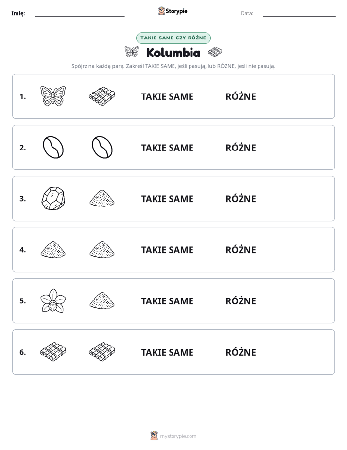
Task: Click the emerald gem picture in row 3
Action: click(53, 198)
